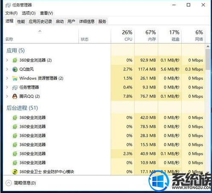Screen dimensions: 212x193
Task: Select the 进程 tab
Action: pyautogui.click(x=9, y=21)
